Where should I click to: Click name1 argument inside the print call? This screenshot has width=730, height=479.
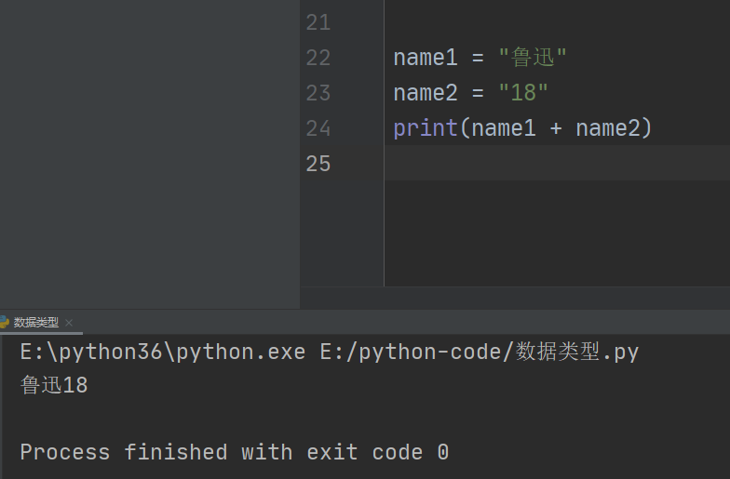click(x=504, y=128)
